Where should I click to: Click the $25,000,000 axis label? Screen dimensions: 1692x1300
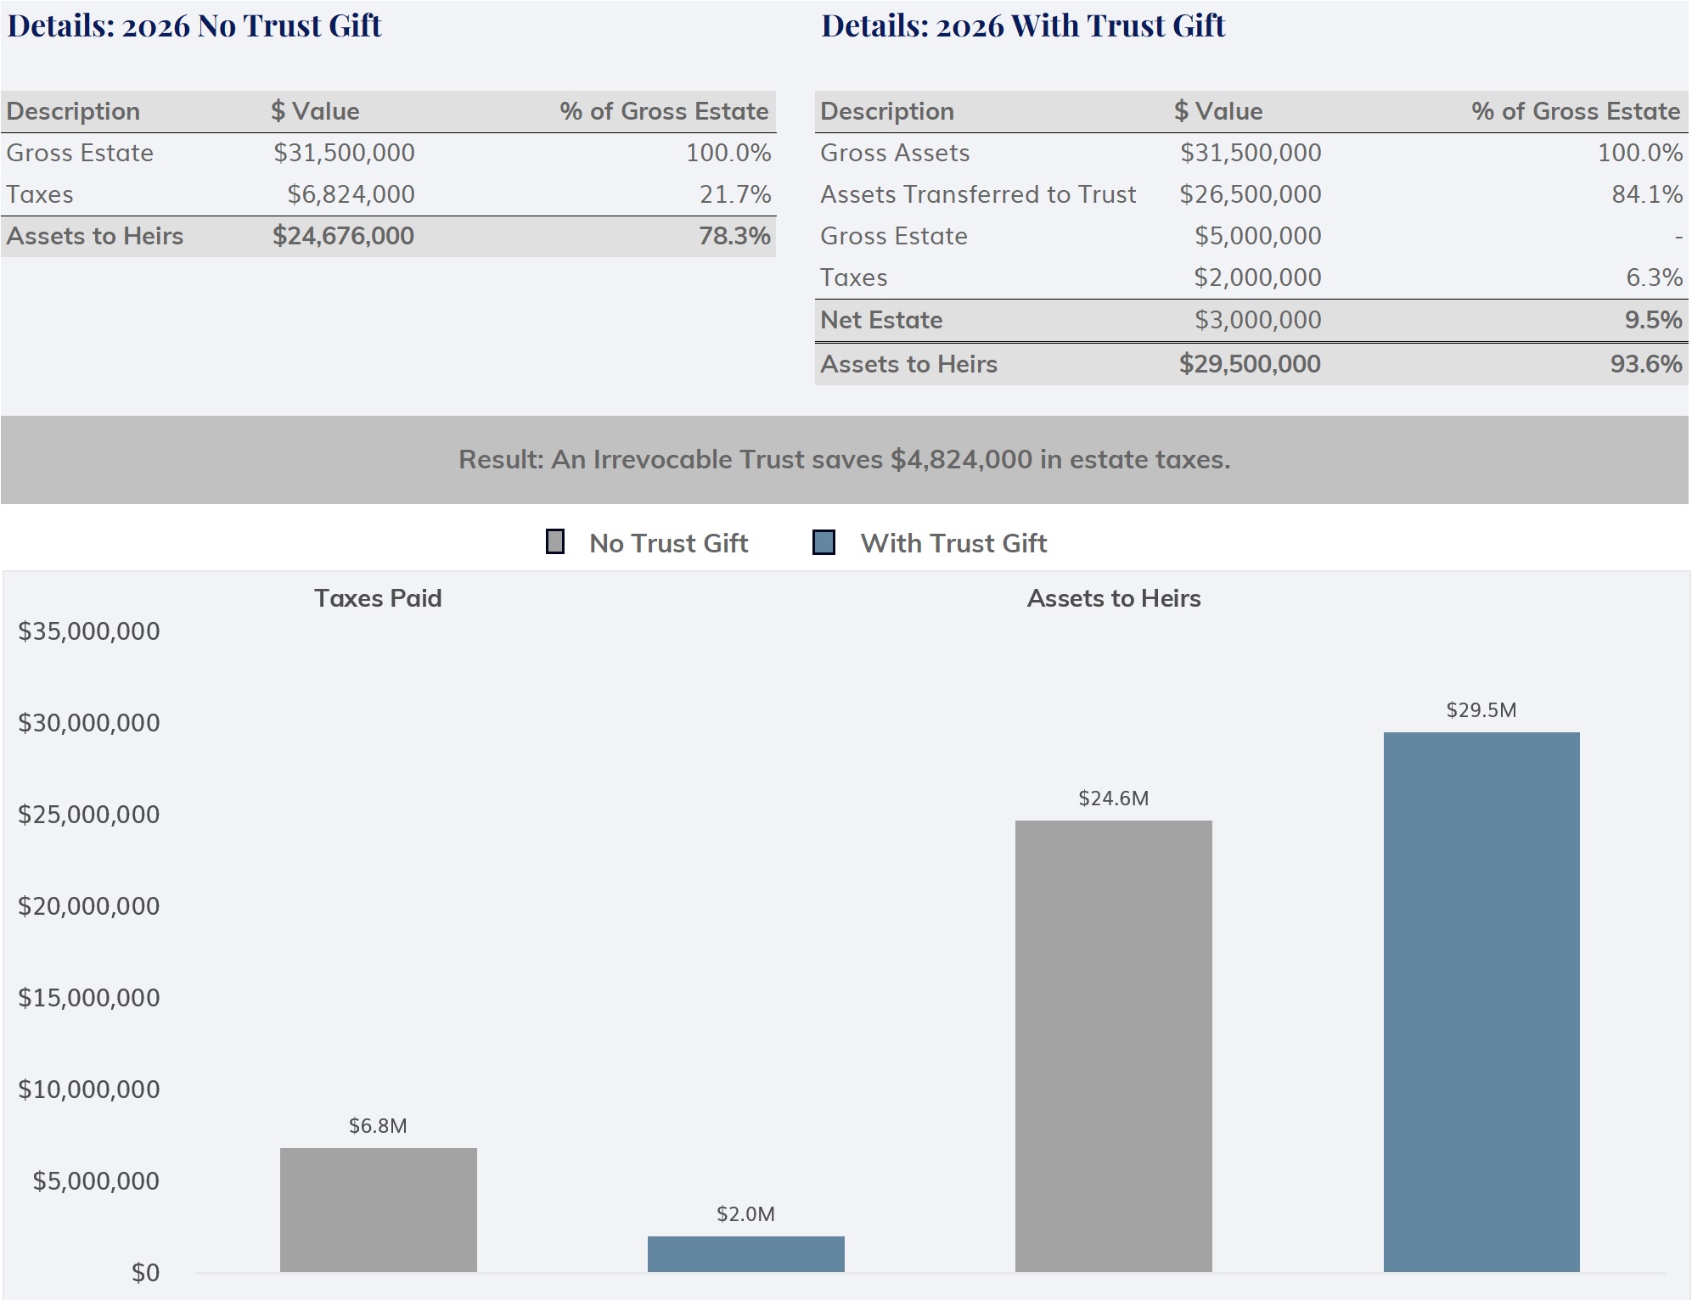click(89, 815)
